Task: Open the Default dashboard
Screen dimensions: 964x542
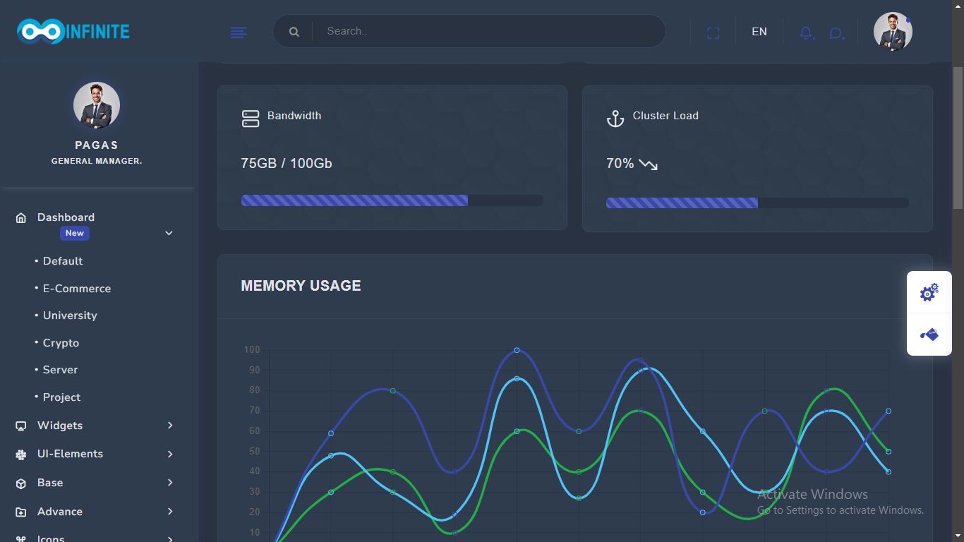Action: (x=63, y=261)
